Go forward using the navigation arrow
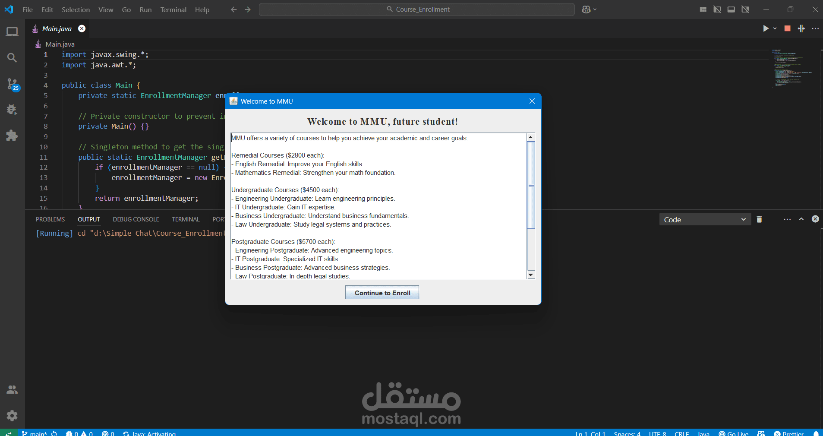Screen dimensions: 823x436 click(248, 9)
